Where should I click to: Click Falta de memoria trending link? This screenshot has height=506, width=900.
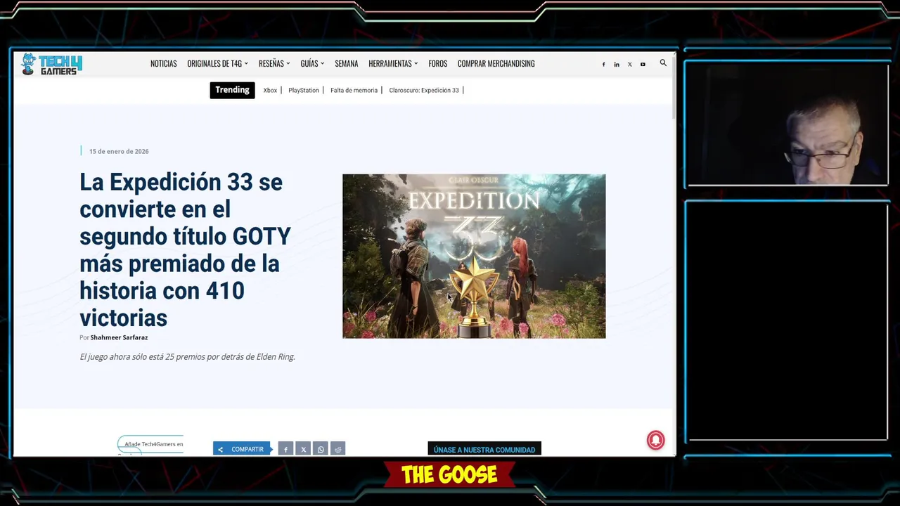(354, 90)
